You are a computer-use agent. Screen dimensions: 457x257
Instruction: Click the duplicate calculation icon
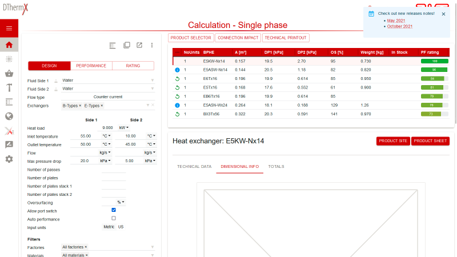(127, 45)
